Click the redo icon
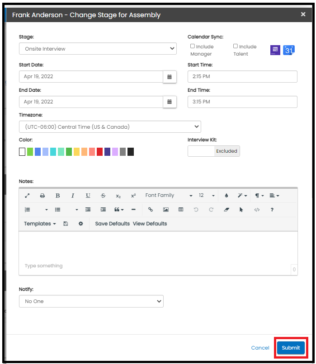 tap(211, 210)
